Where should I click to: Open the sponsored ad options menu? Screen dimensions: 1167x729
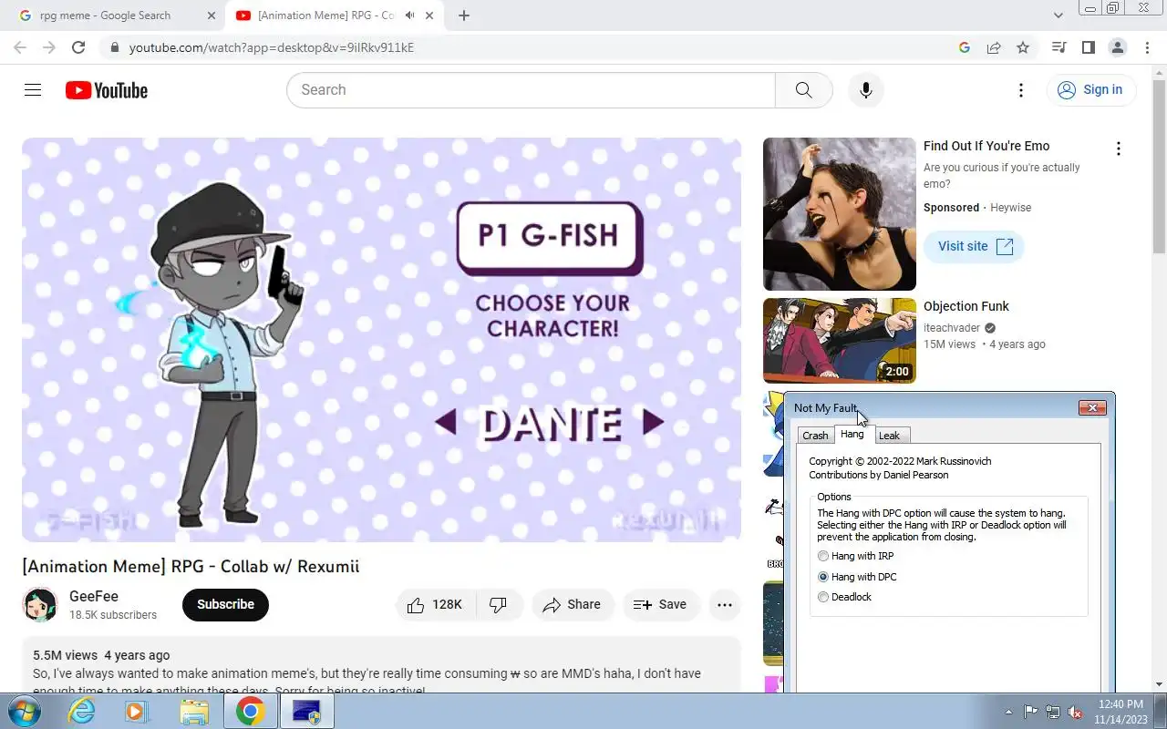coord(1118,149)
